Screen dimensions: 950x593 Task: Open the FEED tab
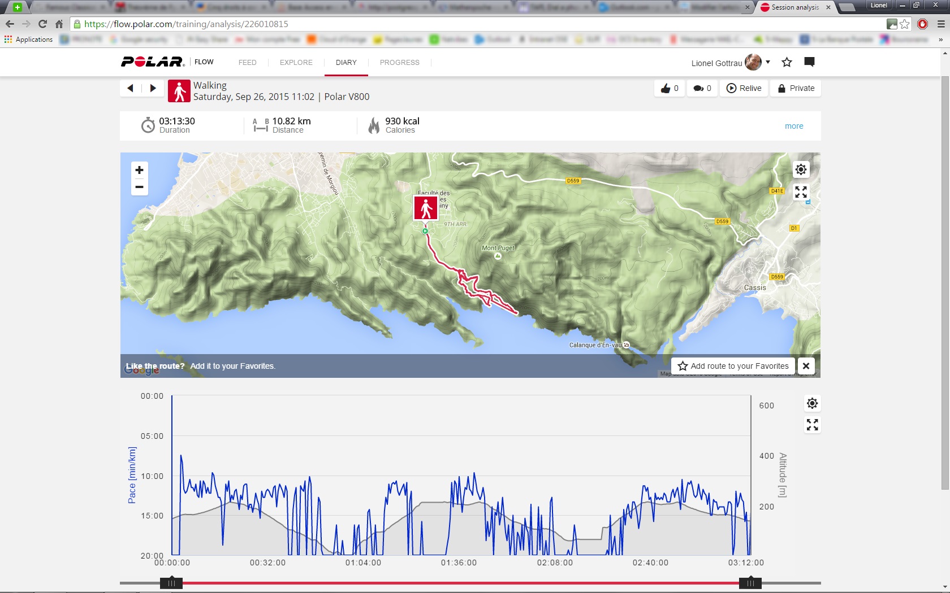tap(247, 63)
